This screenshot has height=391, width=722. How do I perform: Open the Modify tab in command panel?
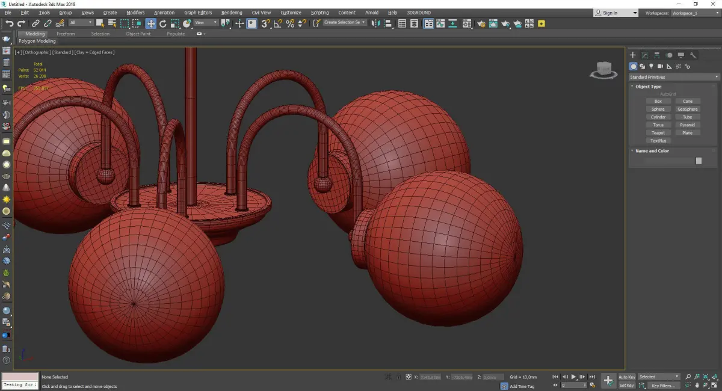click(x=644, y=55)
